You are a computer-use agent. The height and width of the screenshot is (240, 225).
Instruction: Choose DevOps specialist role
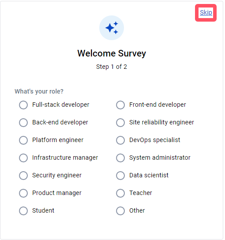coord(120,140)
